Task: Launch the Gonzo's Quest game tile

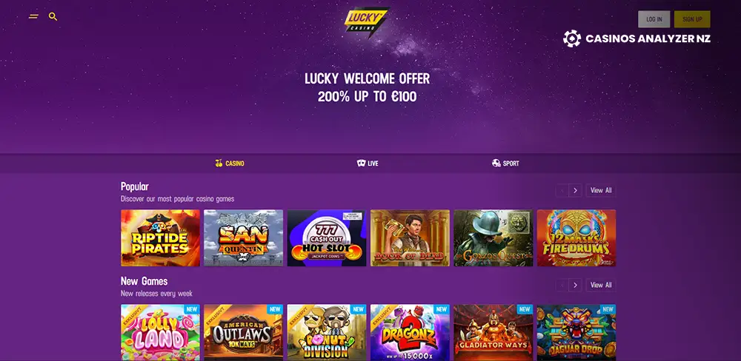Action: [x=493, y=238]
